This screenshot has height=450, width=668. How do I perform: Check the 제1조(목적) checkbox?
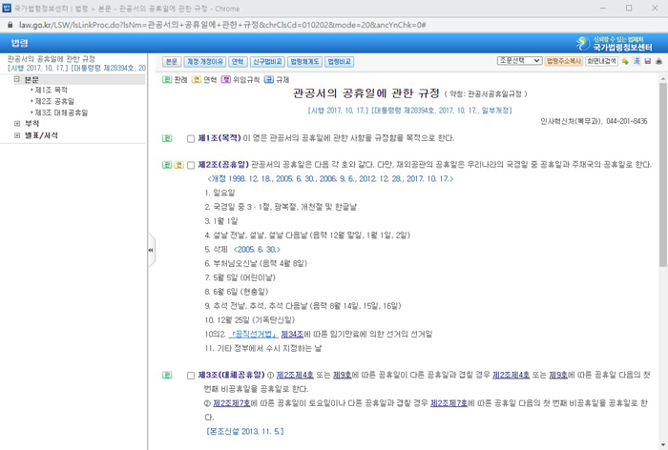pyautogui.click(x=191, y=139)
